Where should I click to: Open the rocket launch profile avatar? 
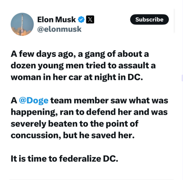pos(22,24)
